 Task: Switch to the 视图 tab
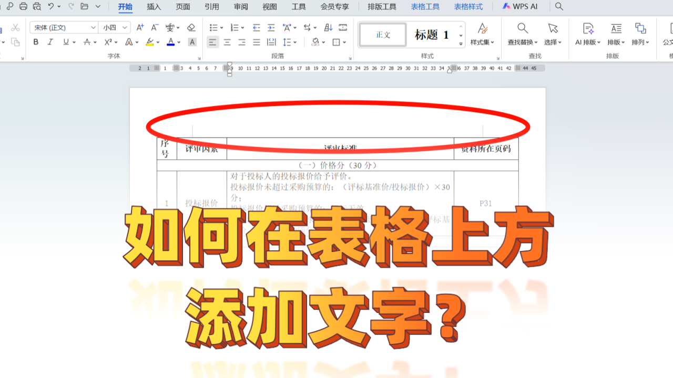pos(269,7)
